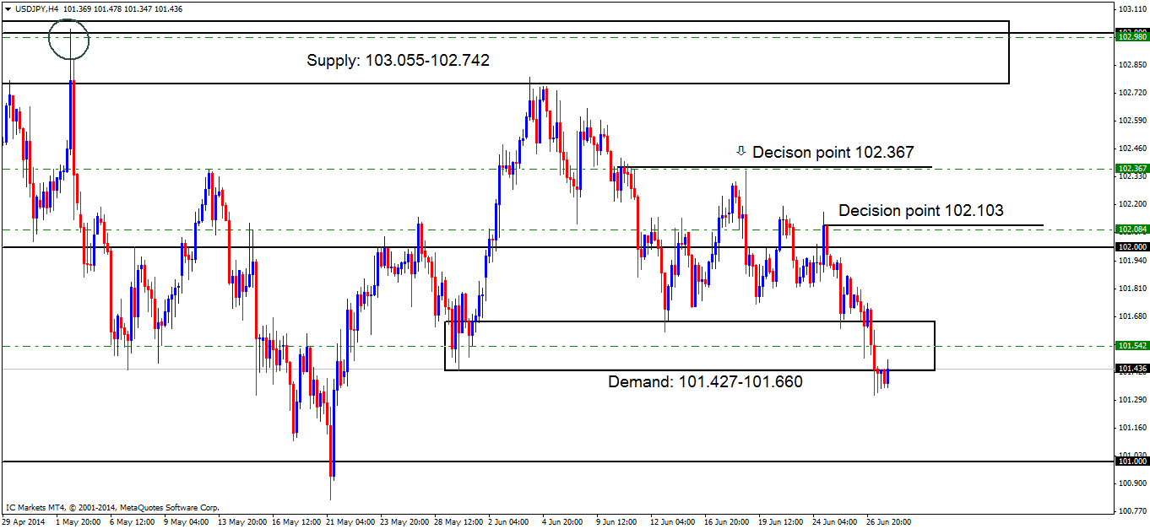Select the down-arrow marker before Decison point 102.367

[x=741, y=151]
